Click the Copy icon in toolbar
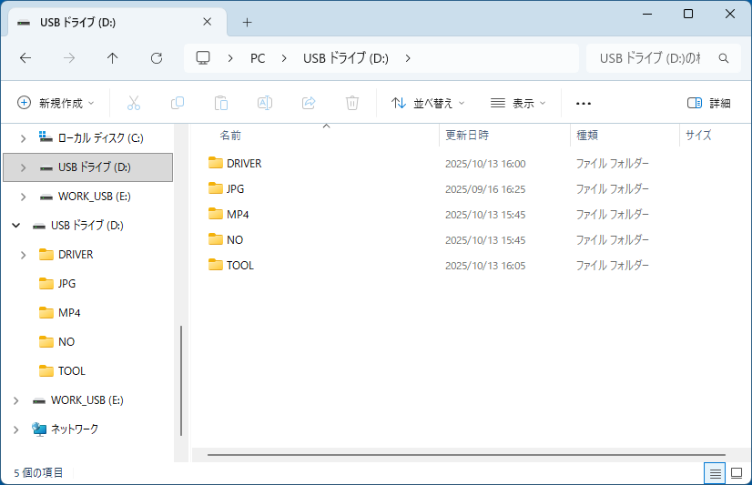 pyautogui.click(x=178, y=103)
